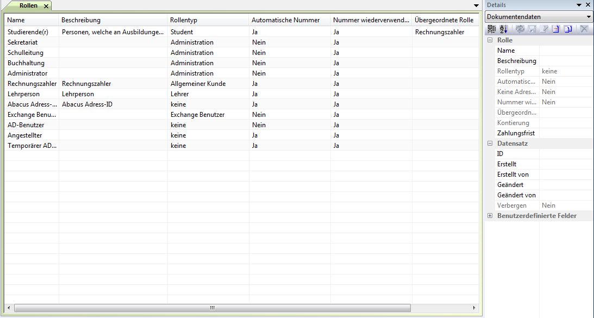
Task: Select the Schulleitung row
Action: [x=26, y=53]
